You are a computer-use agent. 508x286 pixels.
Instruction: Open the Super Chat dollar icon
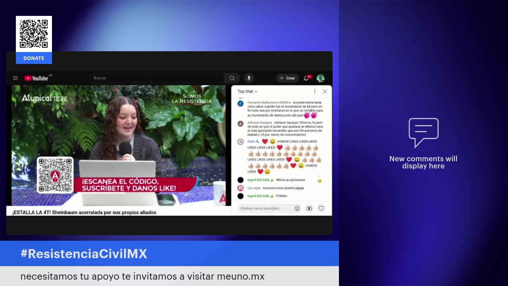coord(309,208)
